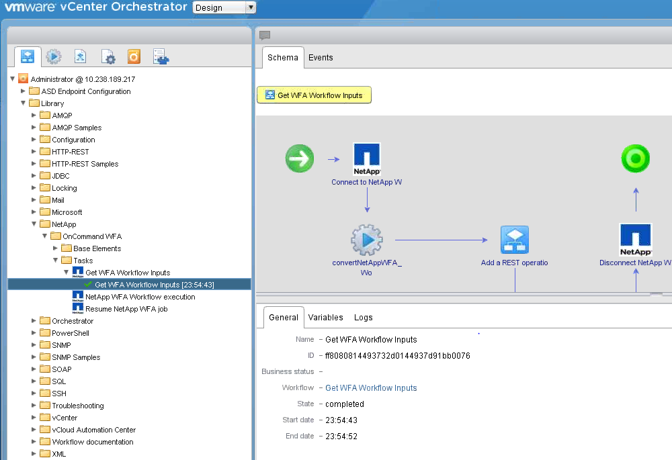Select the green start arrow node

click(x=300, y=158)
